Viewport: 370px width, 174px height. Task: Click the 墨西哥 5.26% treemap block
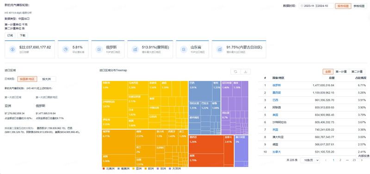click(x=206, y=144)
